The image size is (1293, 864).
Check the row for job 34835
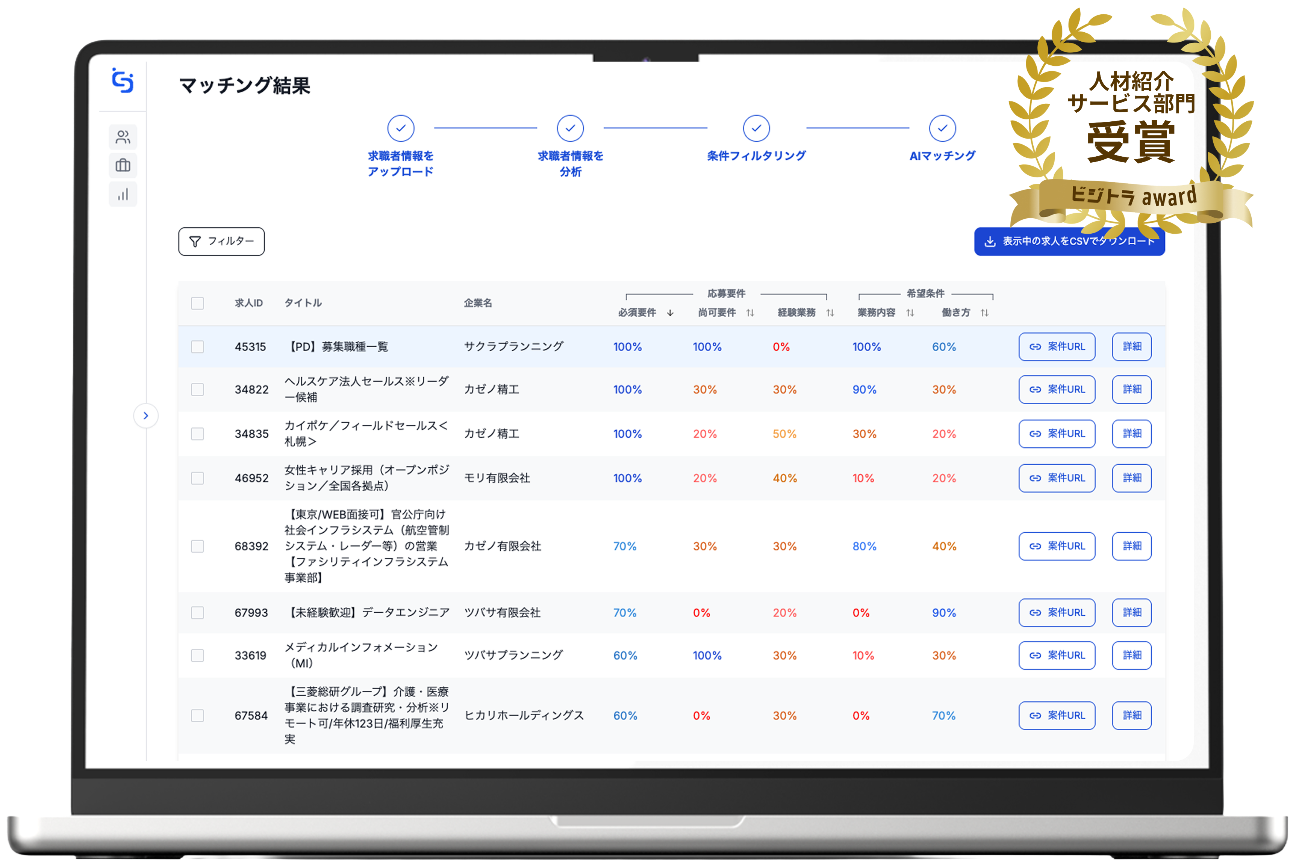(197, 434)
